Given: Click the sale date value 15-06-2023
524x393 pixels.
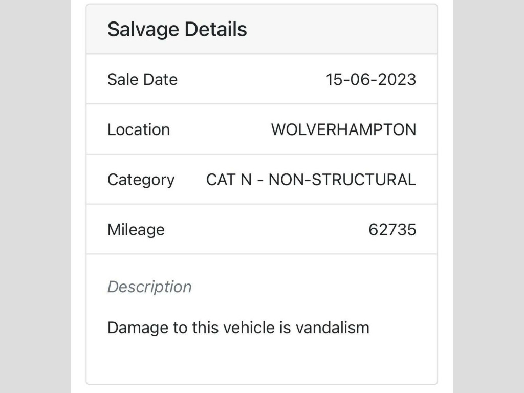Looking at the screenshot, I should [371, 79].
